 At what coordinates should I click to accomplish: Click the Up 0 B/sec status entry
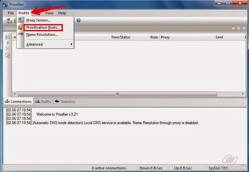pyautogui.click(x=183, y=168)
